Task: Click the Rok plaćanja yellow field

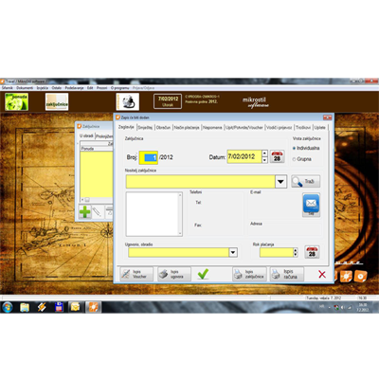Action: tap(277, 252)
